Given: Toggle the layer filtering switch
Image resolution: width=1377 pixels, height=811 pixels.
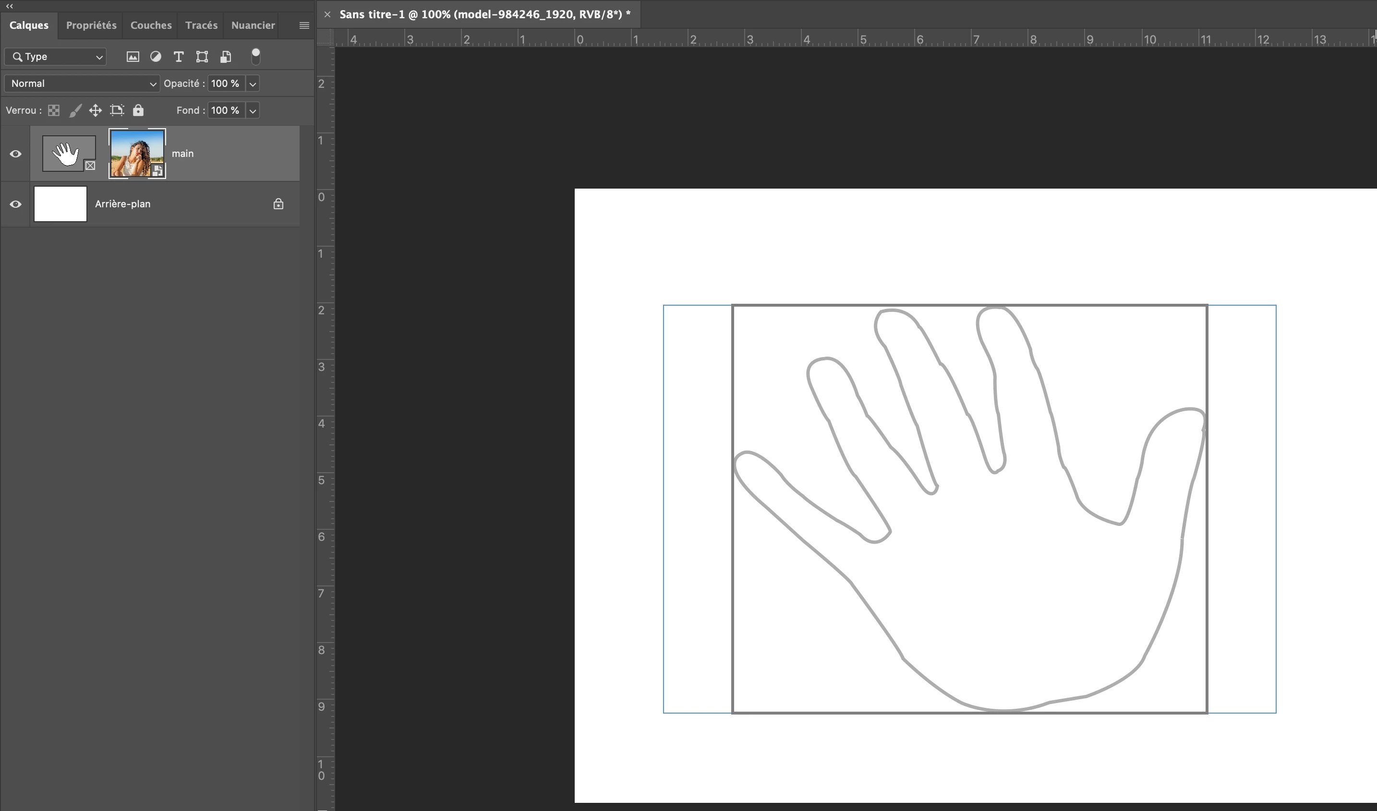Looking at the screenshot, I should (255, 57).
